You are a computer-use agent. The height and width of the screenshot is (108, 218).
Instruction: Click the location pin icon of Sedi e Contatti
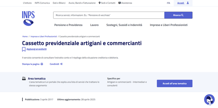click(x=99, y=3)
